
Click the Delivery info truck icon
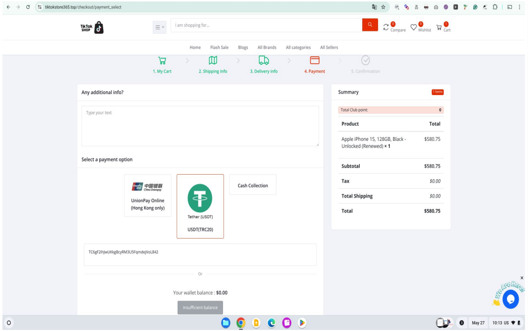[x=264, y=60]
